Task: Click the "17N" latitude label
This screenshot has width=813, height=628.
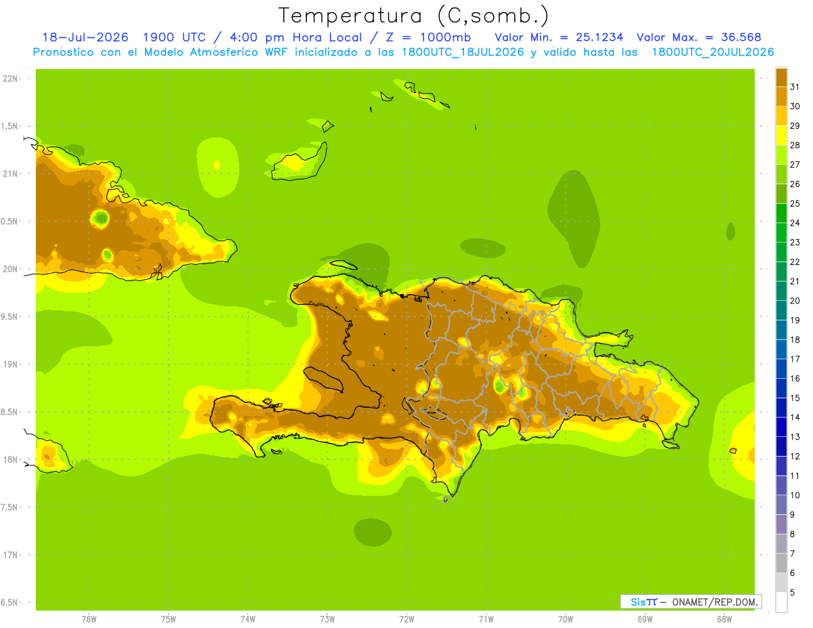Action: click(x=9, y=555)
